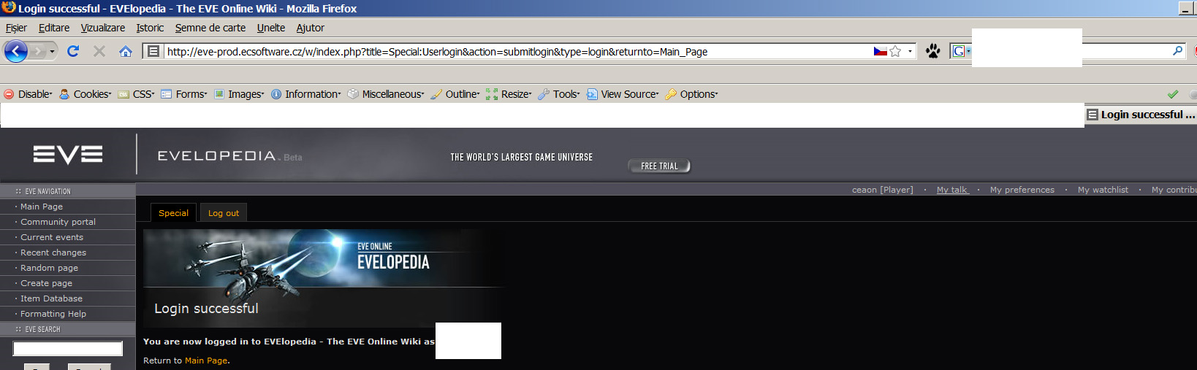
Task: Open the Google search engine selector
Action: coord(961,51)
